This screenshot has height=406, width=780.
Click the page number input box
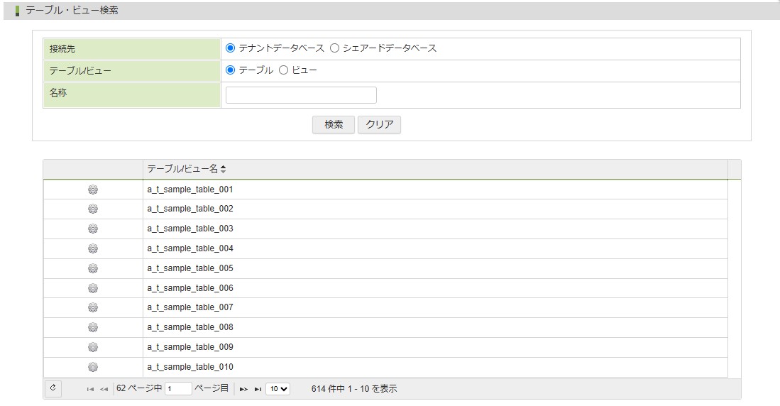click(178, 388)
